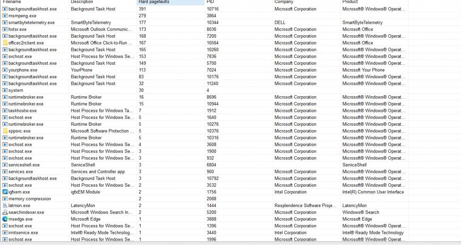461x245 pixels.
Task: Select the msedge.exe filename
Action: point(20,219)
